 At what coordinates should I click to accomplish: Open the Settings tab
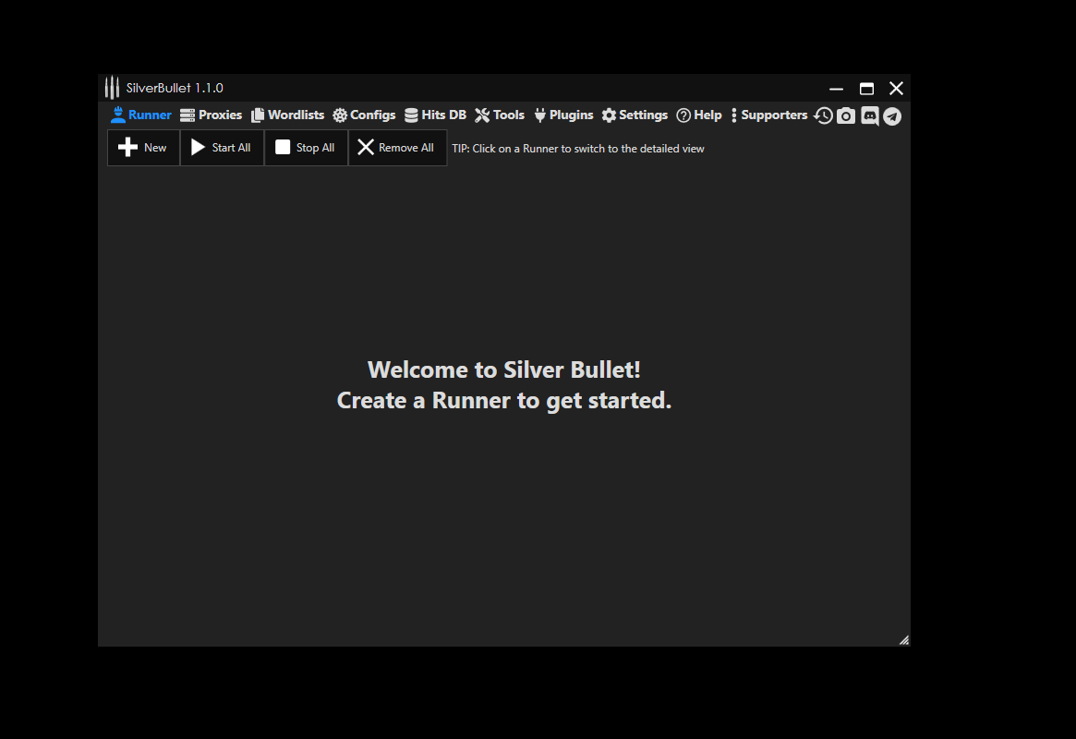click(x=635, y=115)
